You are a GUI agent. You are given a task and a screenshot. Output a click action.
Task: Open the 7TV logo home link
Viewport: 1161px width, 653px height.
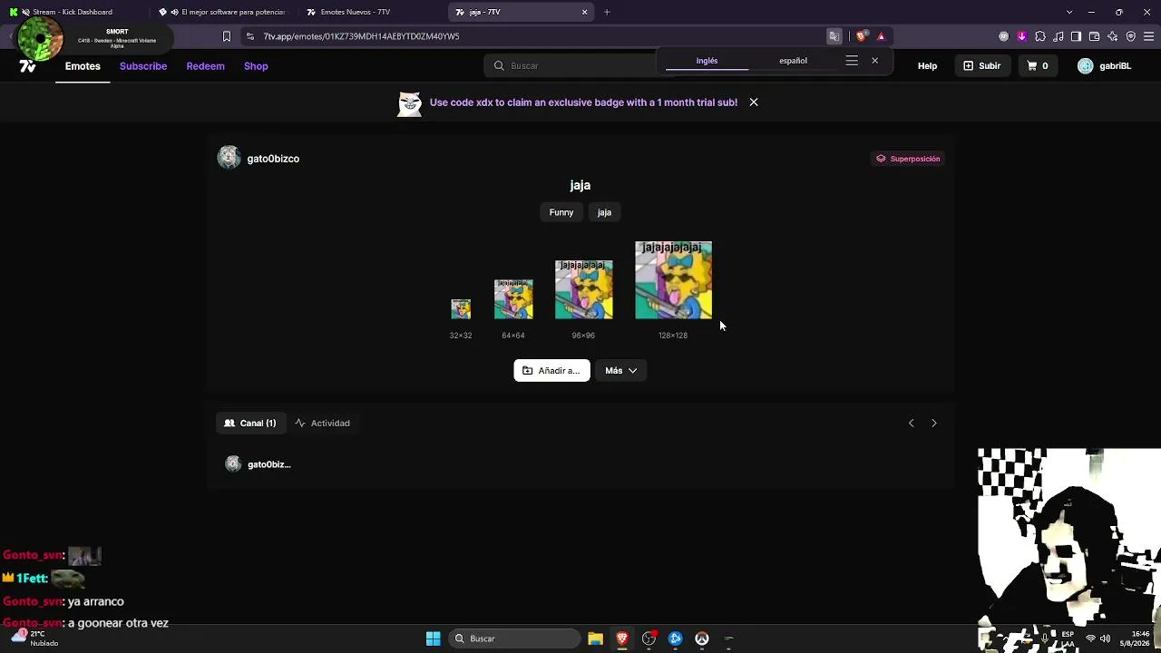(x=27, y=66)
